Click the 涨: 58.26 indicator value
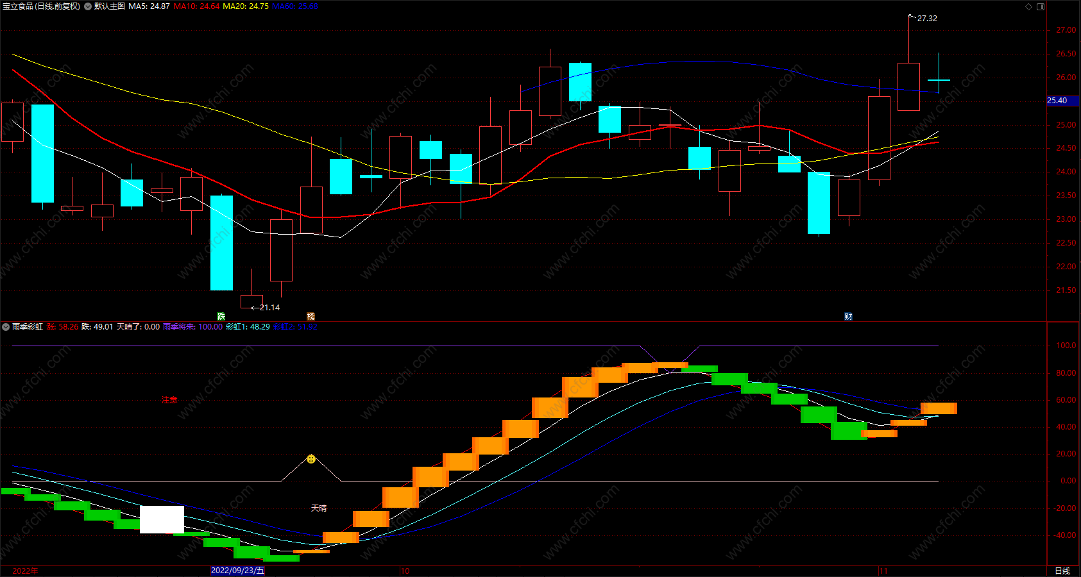Image resolution: width=1081 pixels, height=577 pixels. pos(62,327)
